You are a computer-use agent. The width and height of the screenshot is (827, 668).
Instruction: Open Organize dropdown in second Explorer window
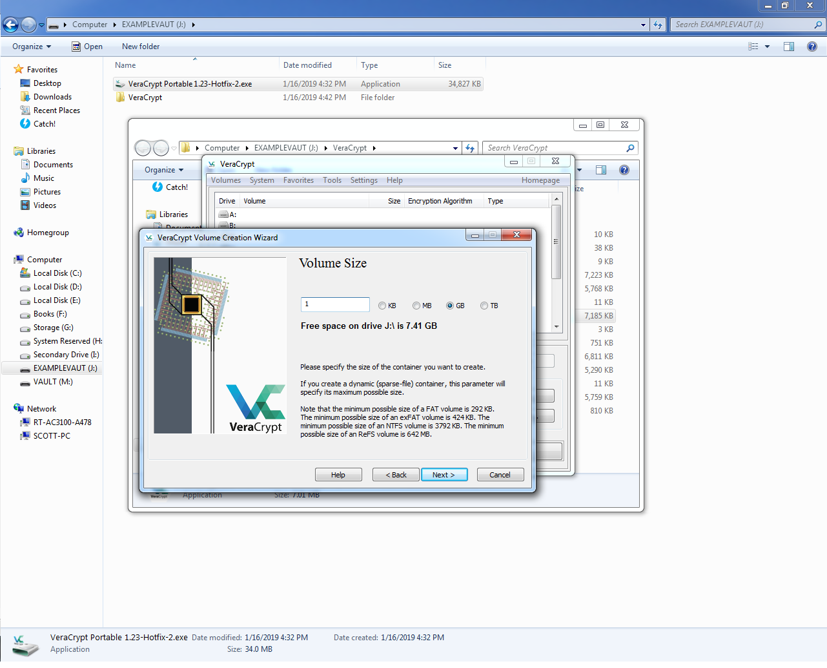point(164,170)
